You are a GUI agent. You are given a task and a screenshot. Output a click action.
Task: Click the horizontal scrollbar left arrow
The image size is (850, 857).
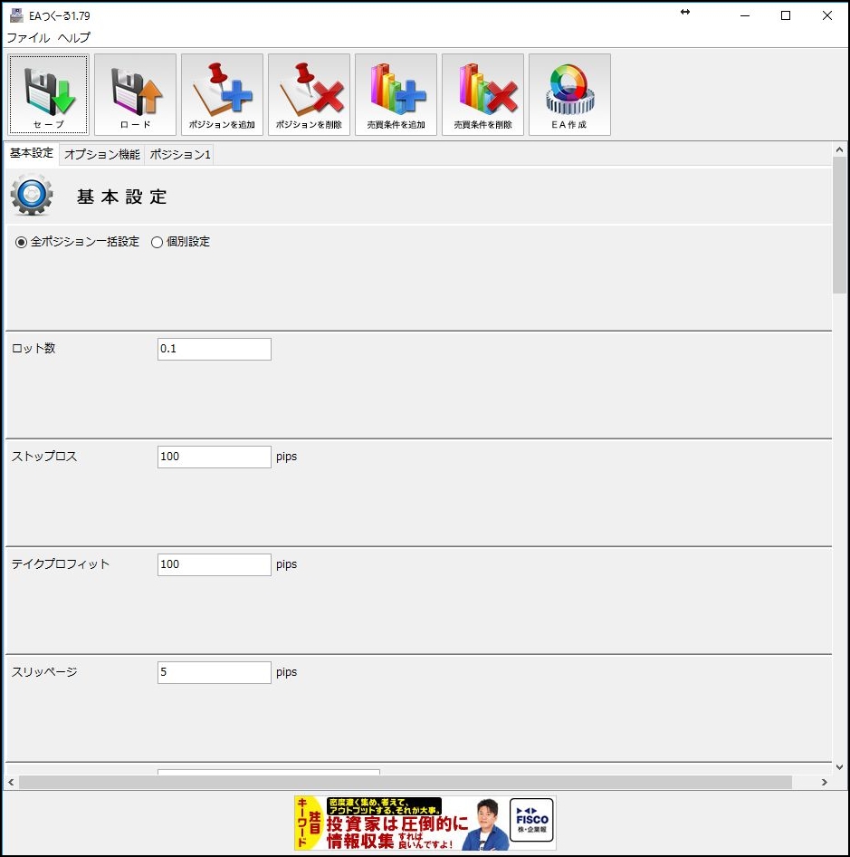tap(11, 782)
